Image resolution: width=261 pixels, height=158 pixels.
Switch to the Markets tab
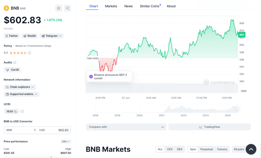(x=111, y=6)
